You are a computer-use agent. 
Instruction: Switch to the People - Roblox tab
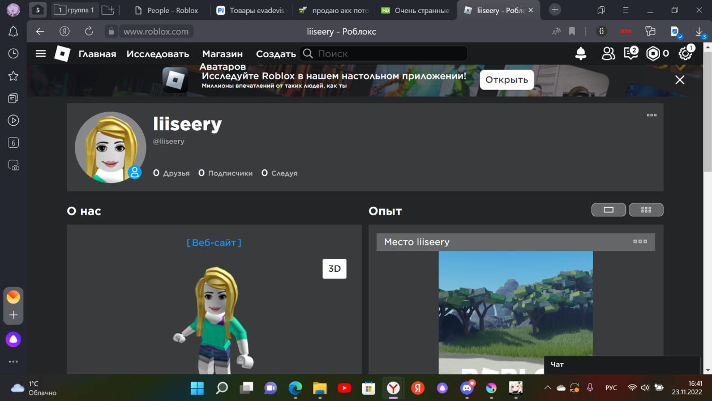pos(166,10)
